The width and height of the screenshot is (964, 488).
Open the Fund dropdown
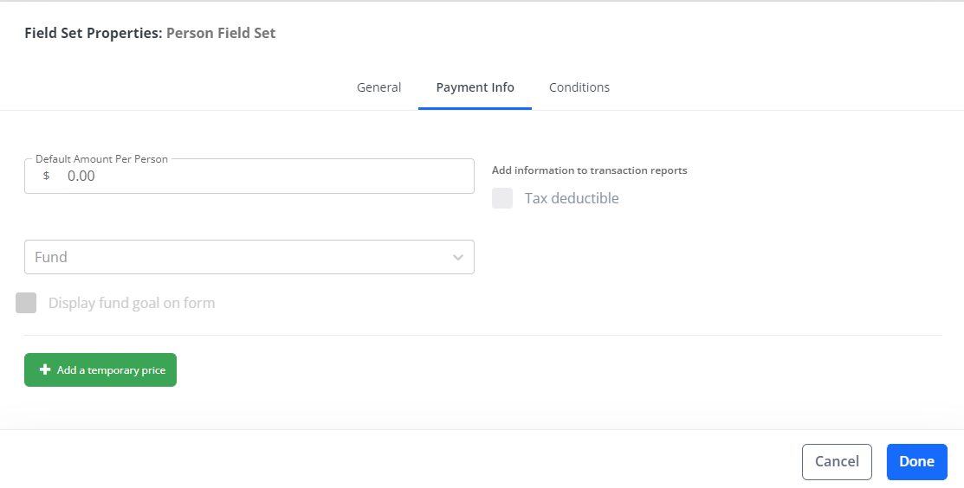[249, 257]
